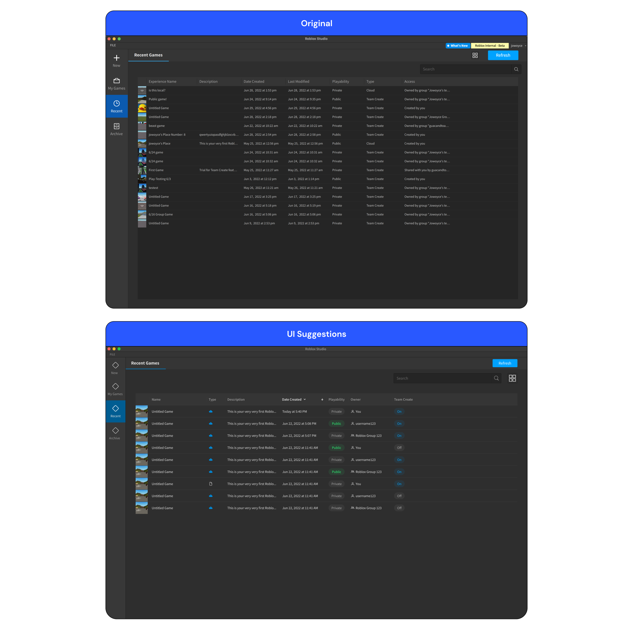Image resolution: width=633 pixels, height=630 pixels.
Task: Select the Archive box icon in Original sidebar
Action: click(116, 126)
